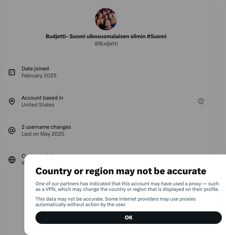
Task: Click the shield warning icon beside United States
Action: (x=201, y=101)
